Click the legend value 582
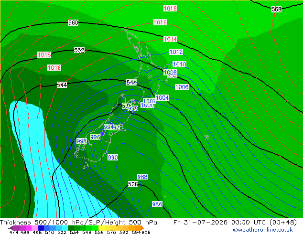 (x=124, y=232)
